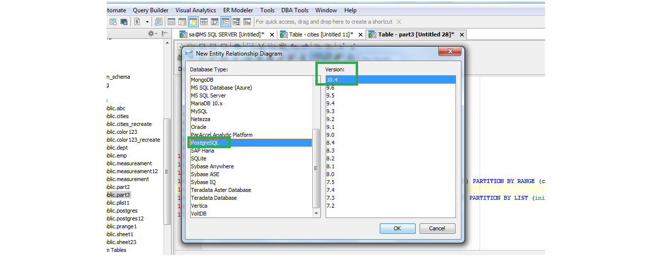Click the stacked script pages toolbar icon

[158, 22]
